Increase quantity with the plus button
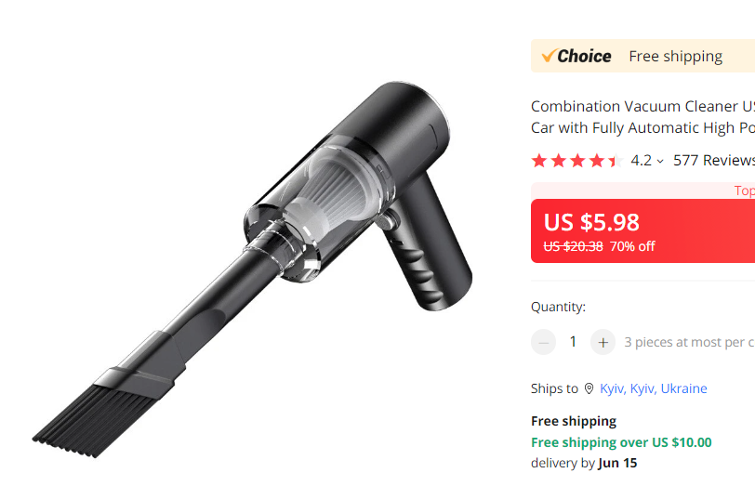755x486 pixels. click(x=603, y=342)
